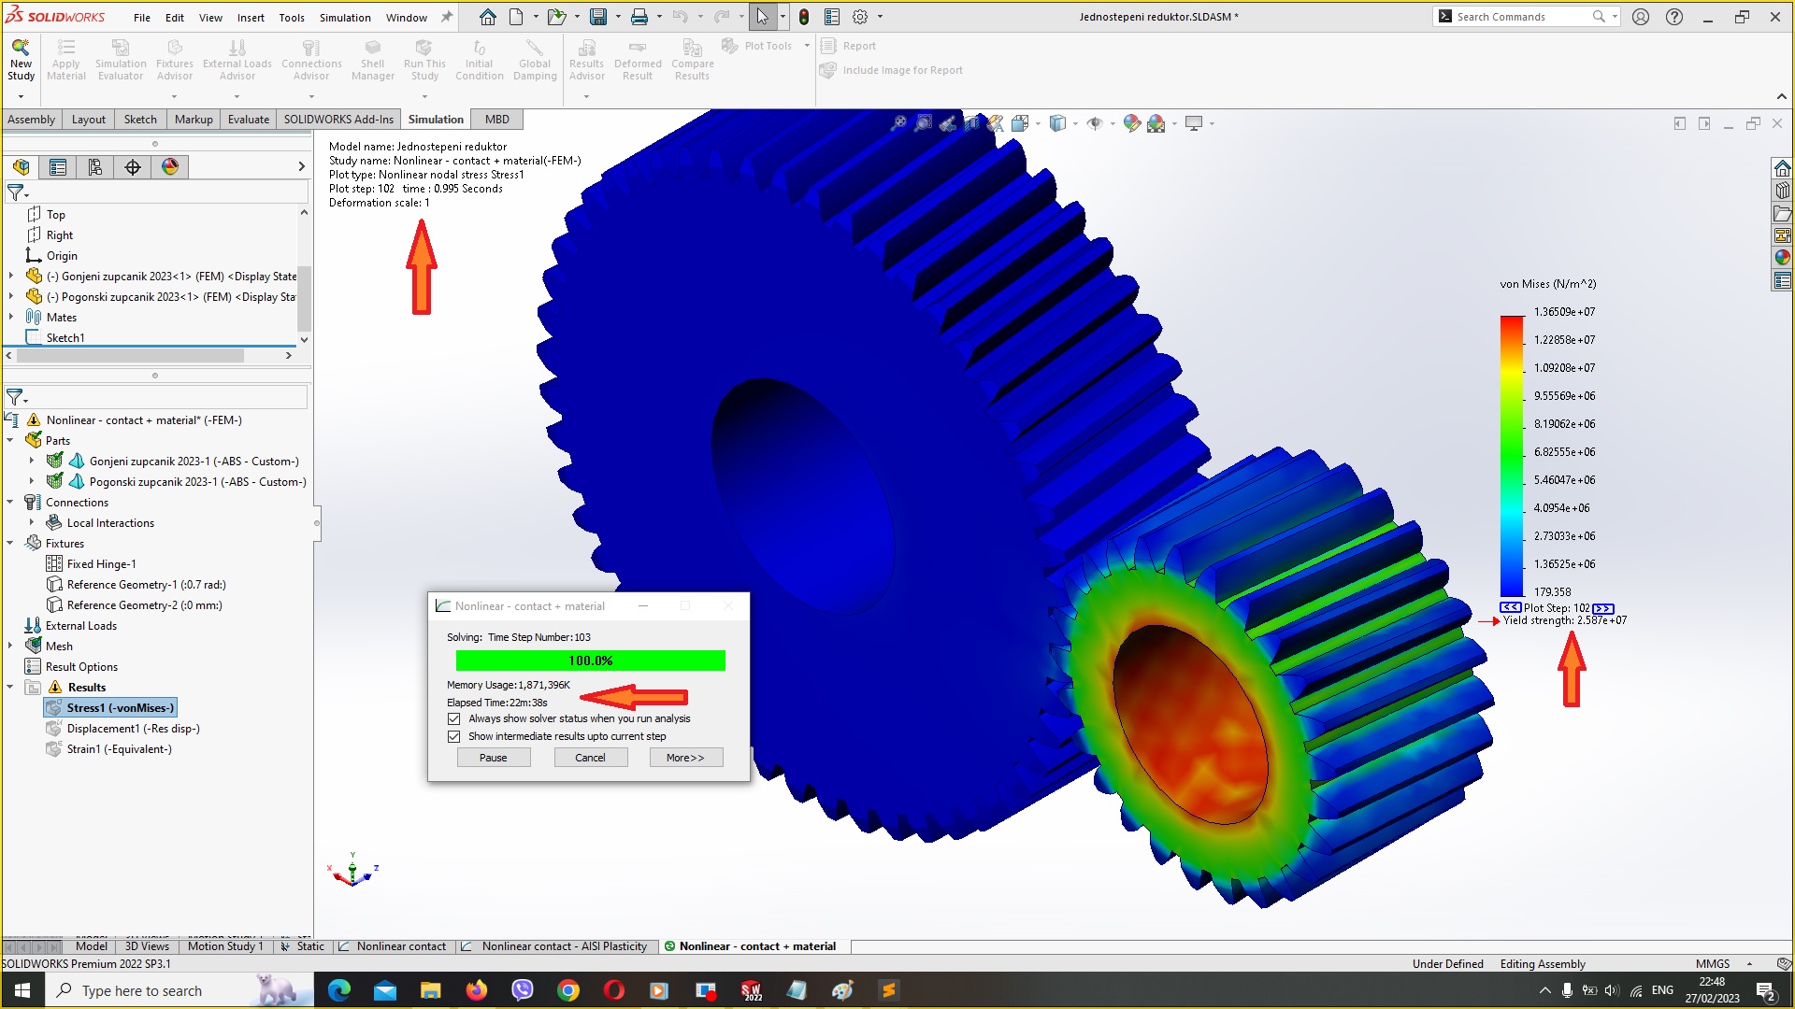The image size is (1795, 1009).
Task: Open the DimXpertManager crosshair tab
Action: tap(133, 167)
